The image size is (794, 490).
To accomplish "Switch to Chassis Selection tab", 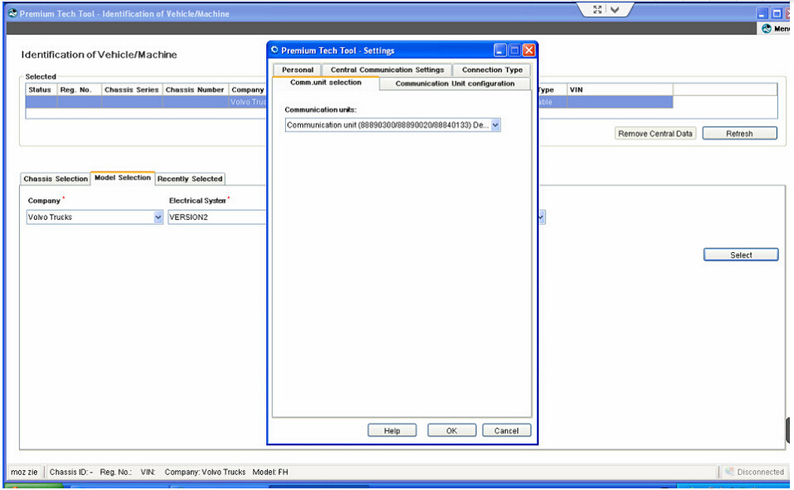I will click(56, 179).
